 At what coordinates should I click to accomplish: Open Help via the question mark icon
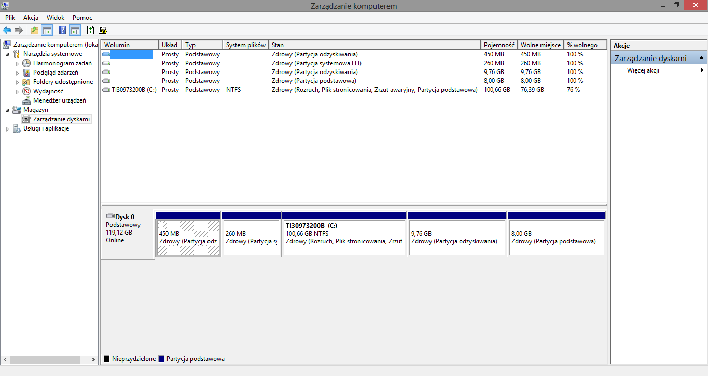(x=63, y=30)
